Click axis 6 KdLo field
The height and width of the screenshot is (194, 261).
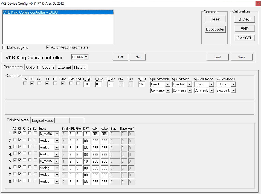pos(105,168)
